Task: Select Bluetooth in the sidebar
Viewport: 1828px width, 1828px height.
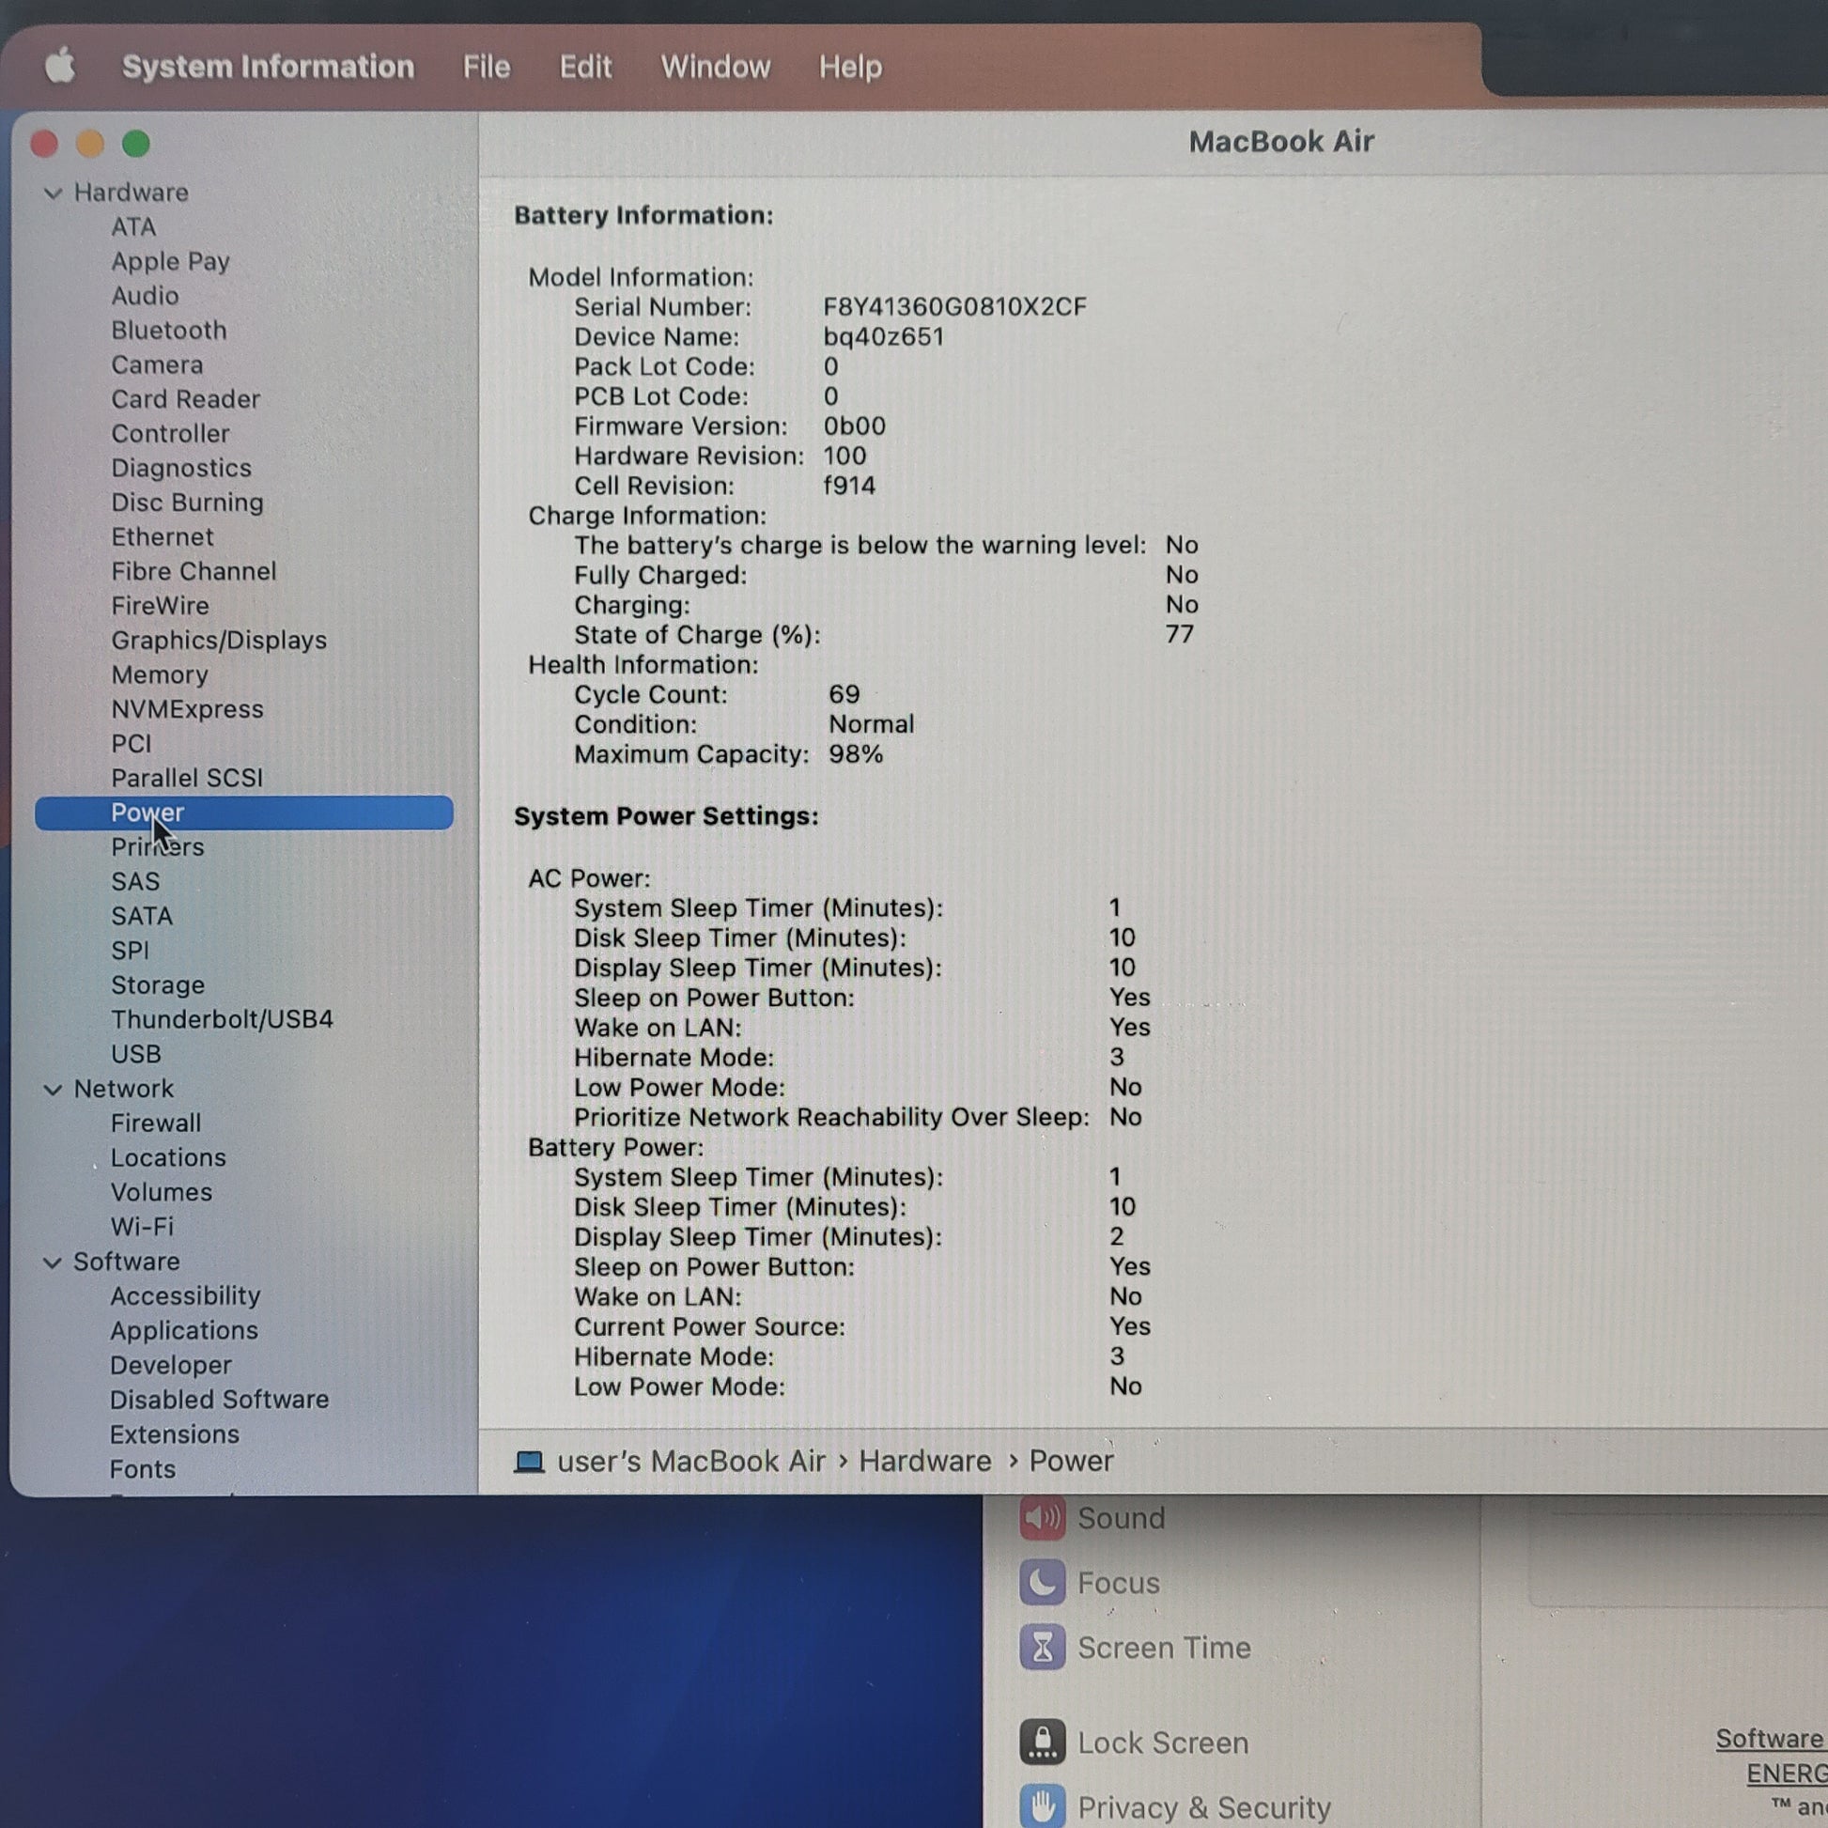Action: 168,331
